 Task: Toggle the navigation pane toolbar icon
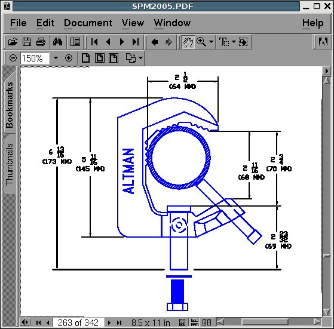(75, 42)
